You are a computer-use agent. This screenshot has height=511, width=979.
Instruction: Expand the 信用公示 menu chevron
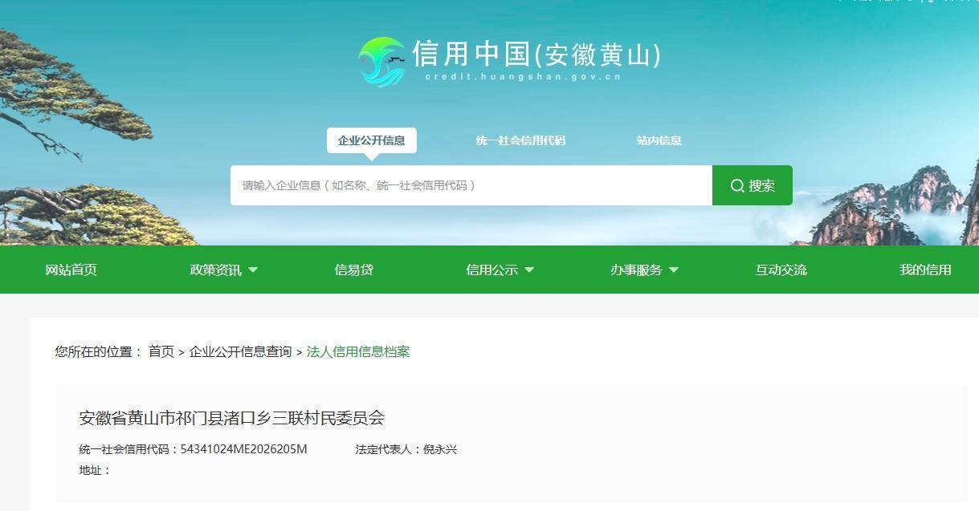pos(528,270)
